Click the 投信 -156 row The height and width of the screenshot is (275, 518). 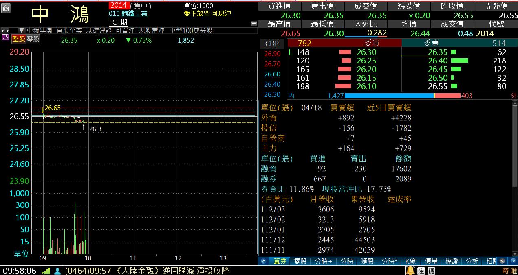click(x=336, y=128)
